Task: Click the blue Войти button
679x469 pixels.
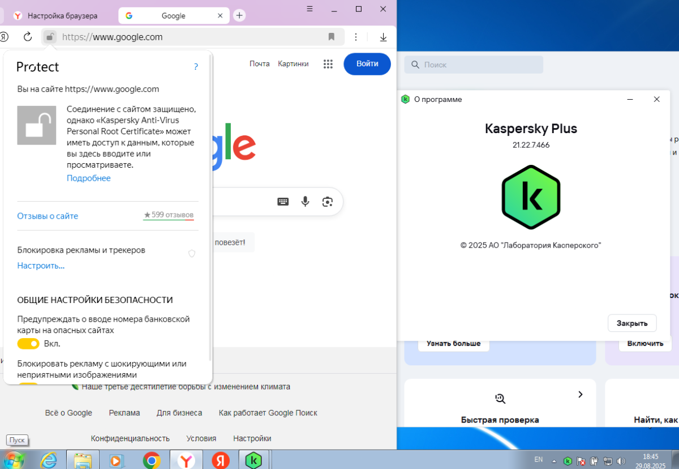Action: pos(367,64)
